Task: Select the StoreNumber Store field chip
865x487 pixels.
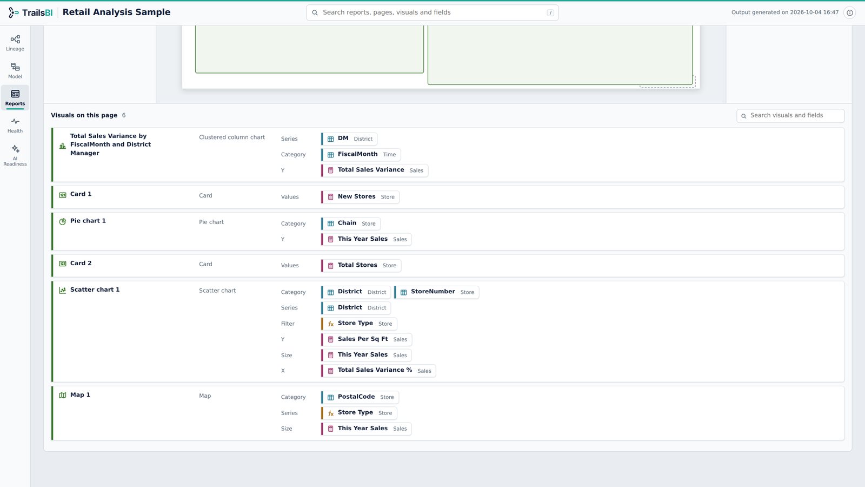Action: click(437, 292)
